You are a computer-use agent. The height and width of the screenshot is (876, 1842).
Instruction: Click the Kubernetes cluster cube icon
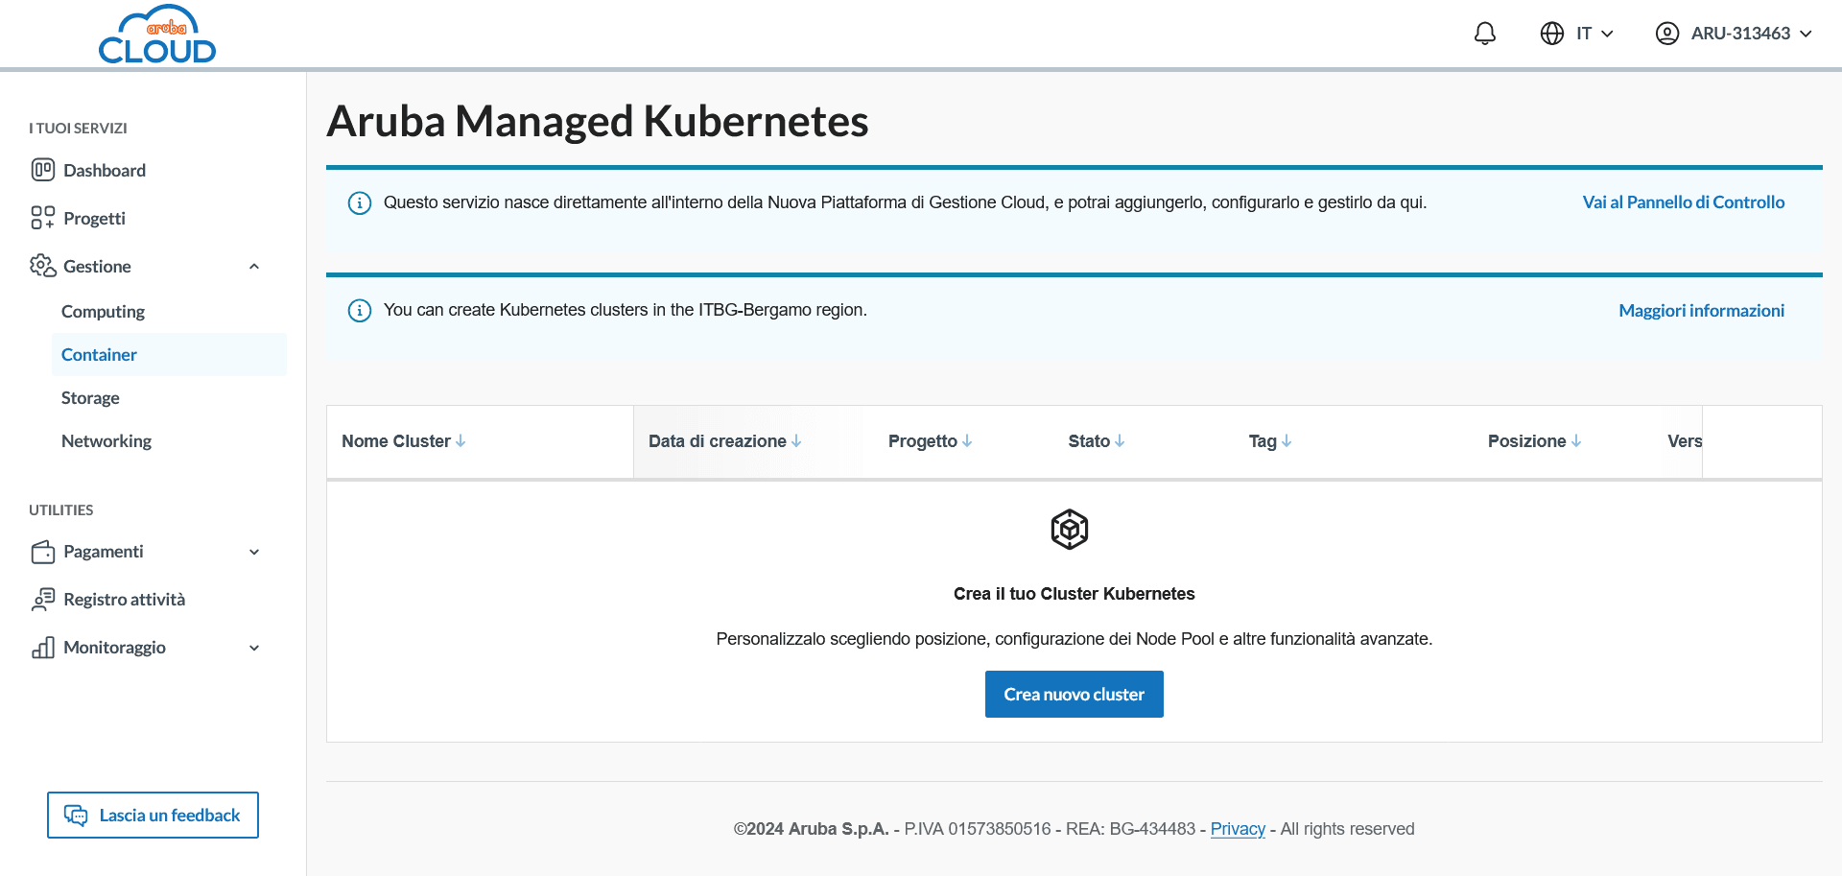click(1069, 530)
